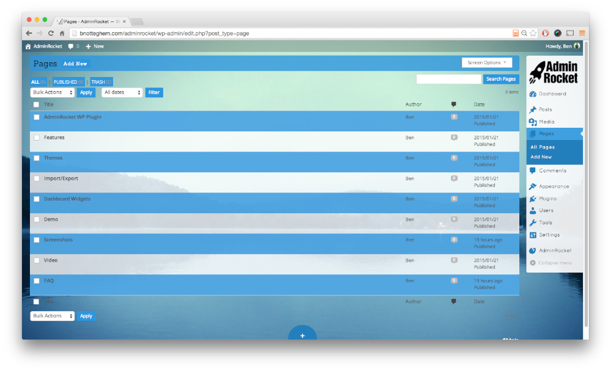Click the zoom magnifier icon in the address bar
This screenshot has width=611, height=371.
pyautogui.click(x=524, y=34)
